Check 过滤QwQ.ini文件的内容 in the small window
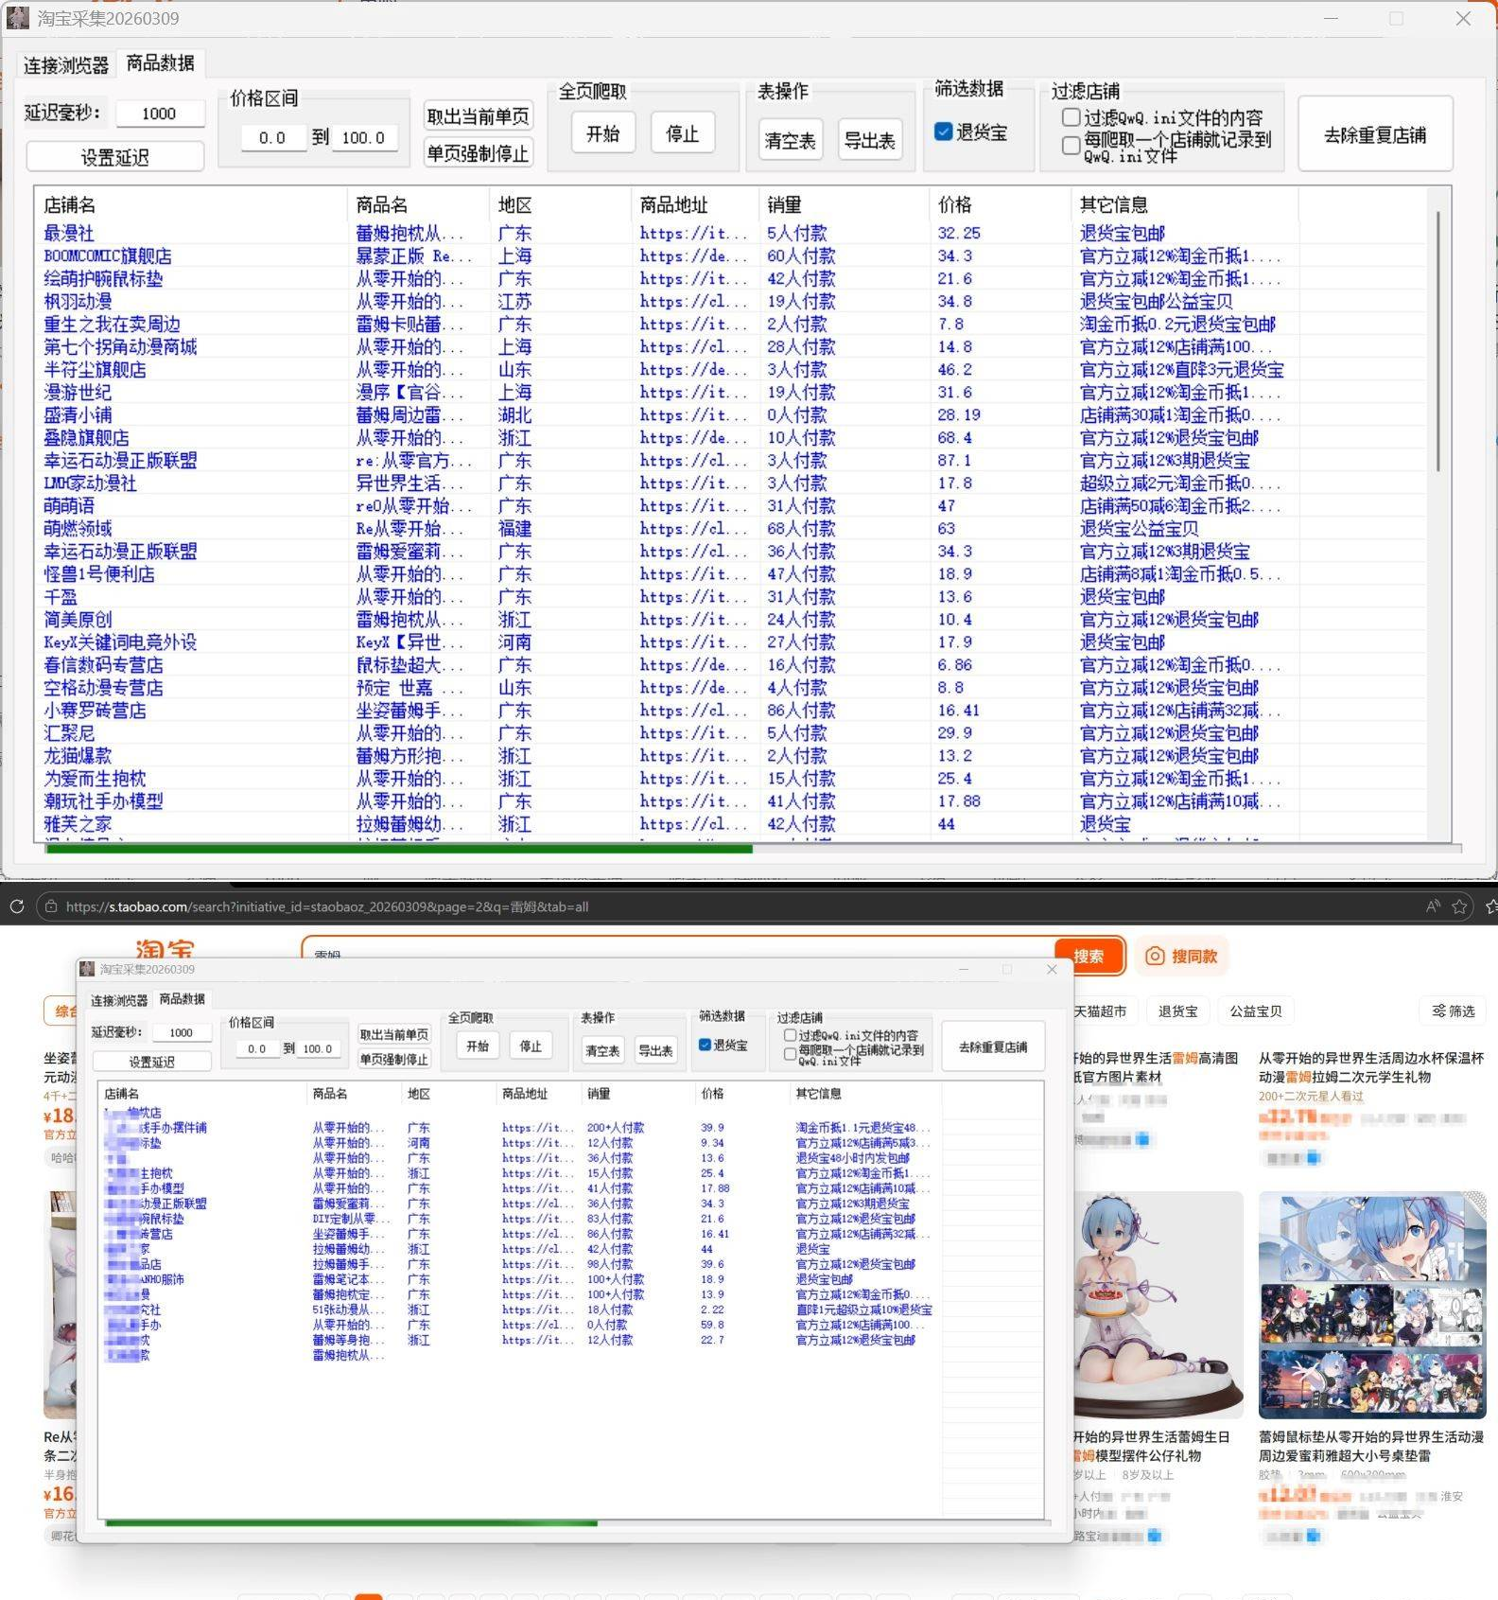 791,1035
